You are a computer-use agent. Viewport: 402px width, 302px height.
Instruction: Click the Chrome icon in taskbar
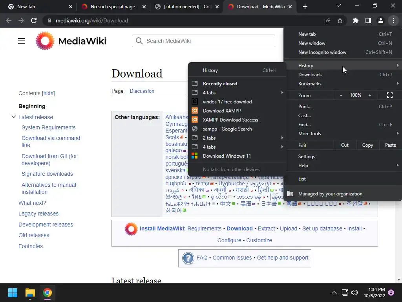[x=47, y=293]
